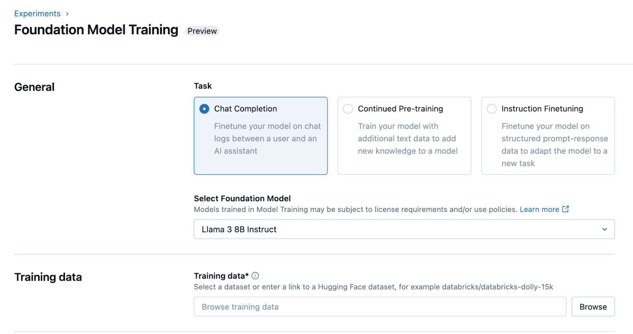Click the dropdown chevron on the model selector
The width and height of the screenshot is (633, 334).
pyautogui.click(x=604, y=229)
